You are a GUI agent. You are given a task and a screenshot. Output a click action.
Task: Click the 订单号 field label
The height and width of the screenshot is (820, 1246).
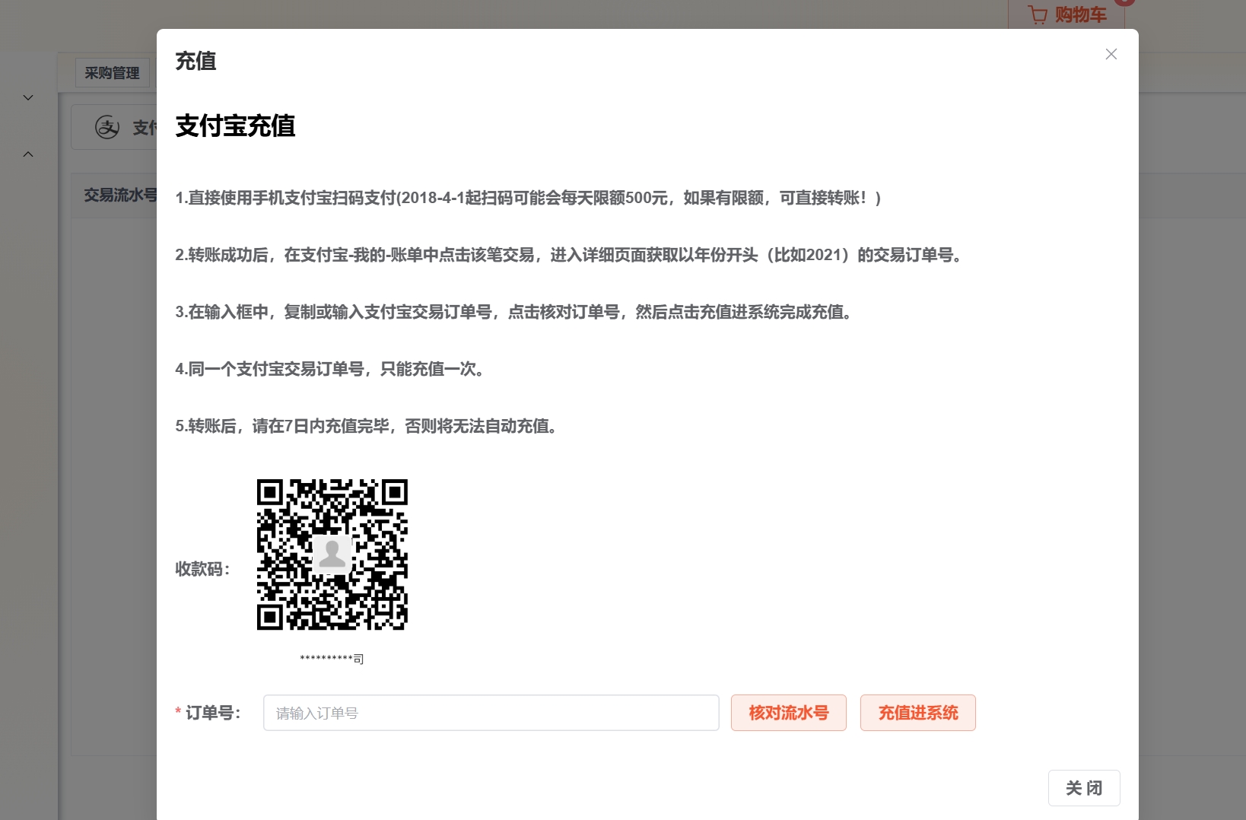(x=212, y=713)
